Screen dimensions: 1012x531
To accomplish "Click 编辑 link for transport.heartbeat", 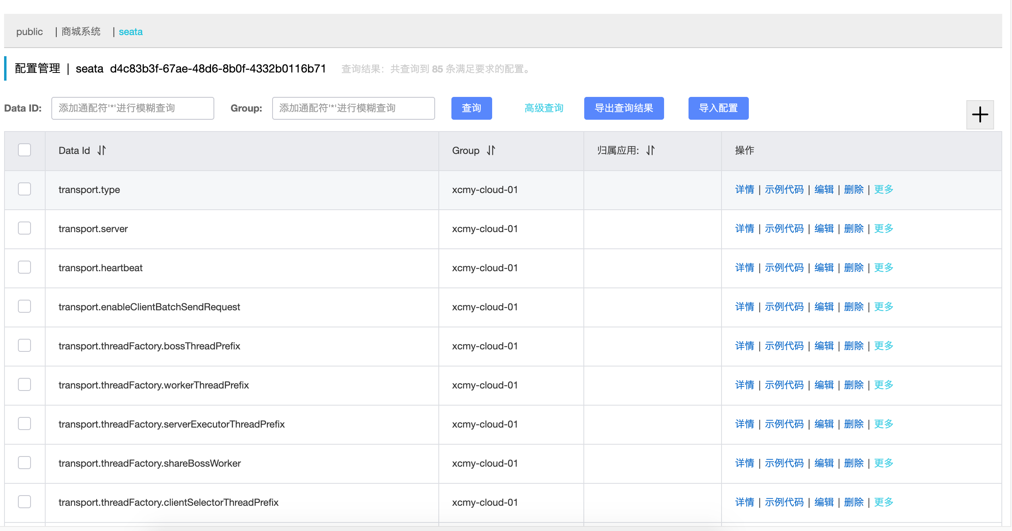I will click(x=824, y=268).
